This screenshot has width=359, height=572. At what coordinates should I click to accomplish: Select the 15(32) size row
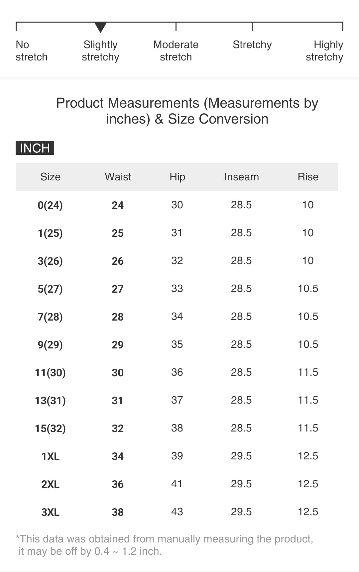pyautogui.click(x=50, y=429)
